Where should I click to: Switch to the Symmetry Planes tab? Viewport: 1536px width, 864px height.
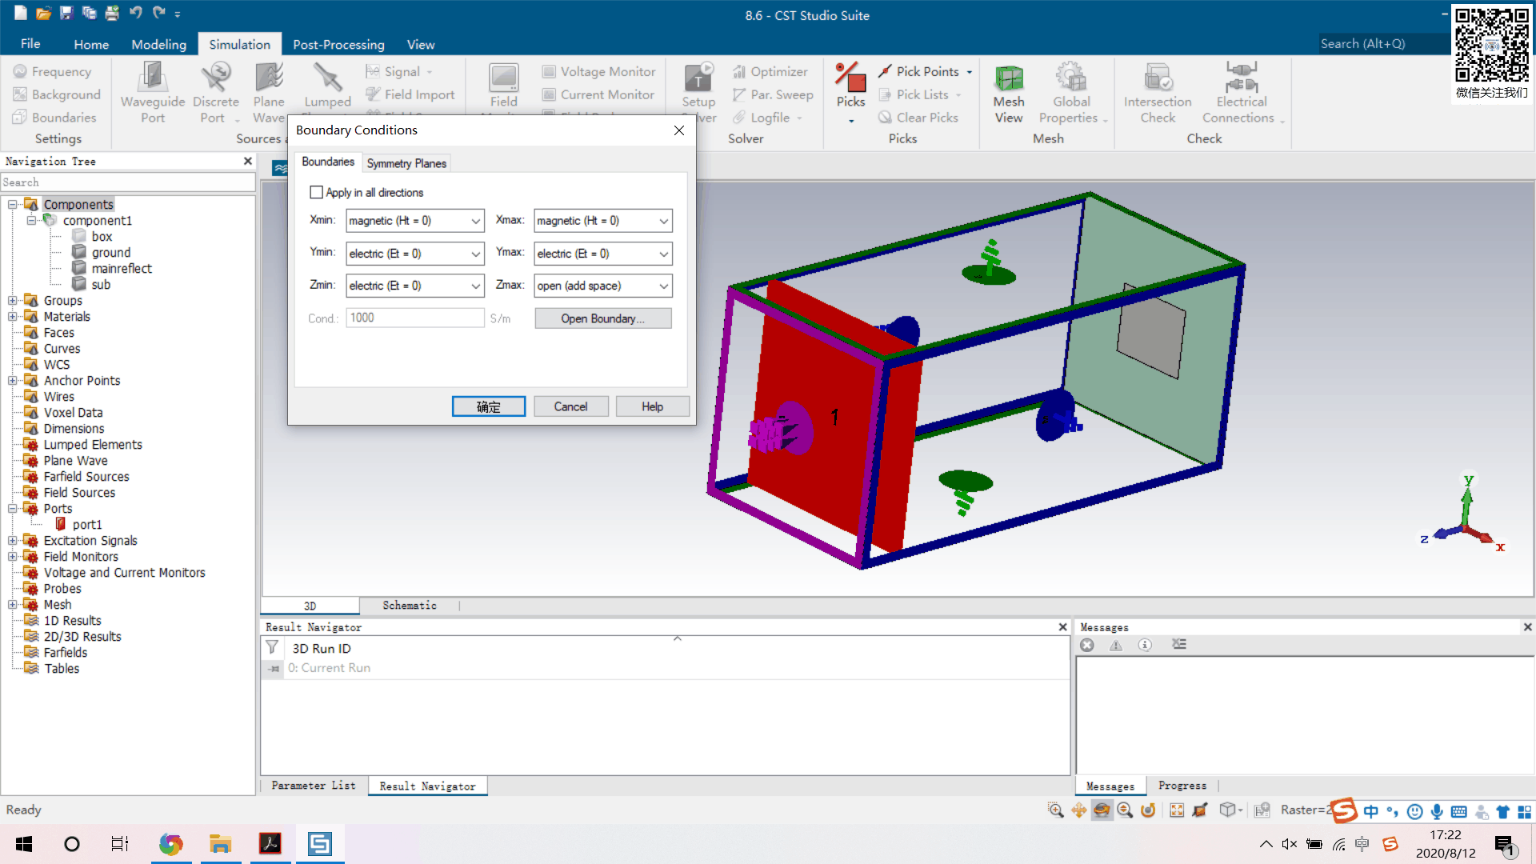coord(406,163)
